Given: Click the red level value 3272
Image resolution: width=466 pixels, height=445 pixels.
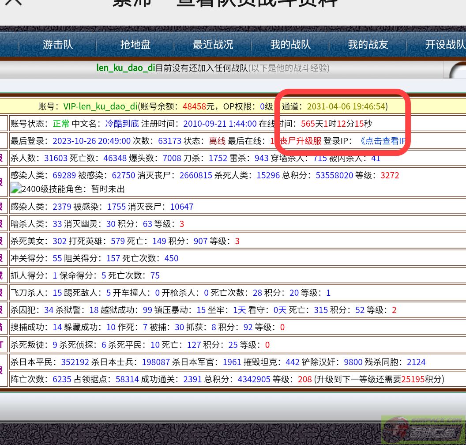Looking at the screenshot, I should point(390,175).
